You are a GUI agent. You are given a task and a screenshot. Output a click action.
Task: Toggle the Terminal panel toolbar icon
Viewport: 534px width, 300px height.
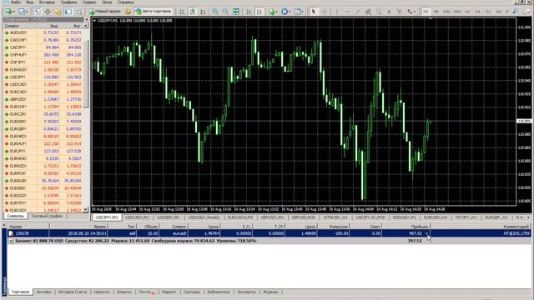tap(68, 12)
